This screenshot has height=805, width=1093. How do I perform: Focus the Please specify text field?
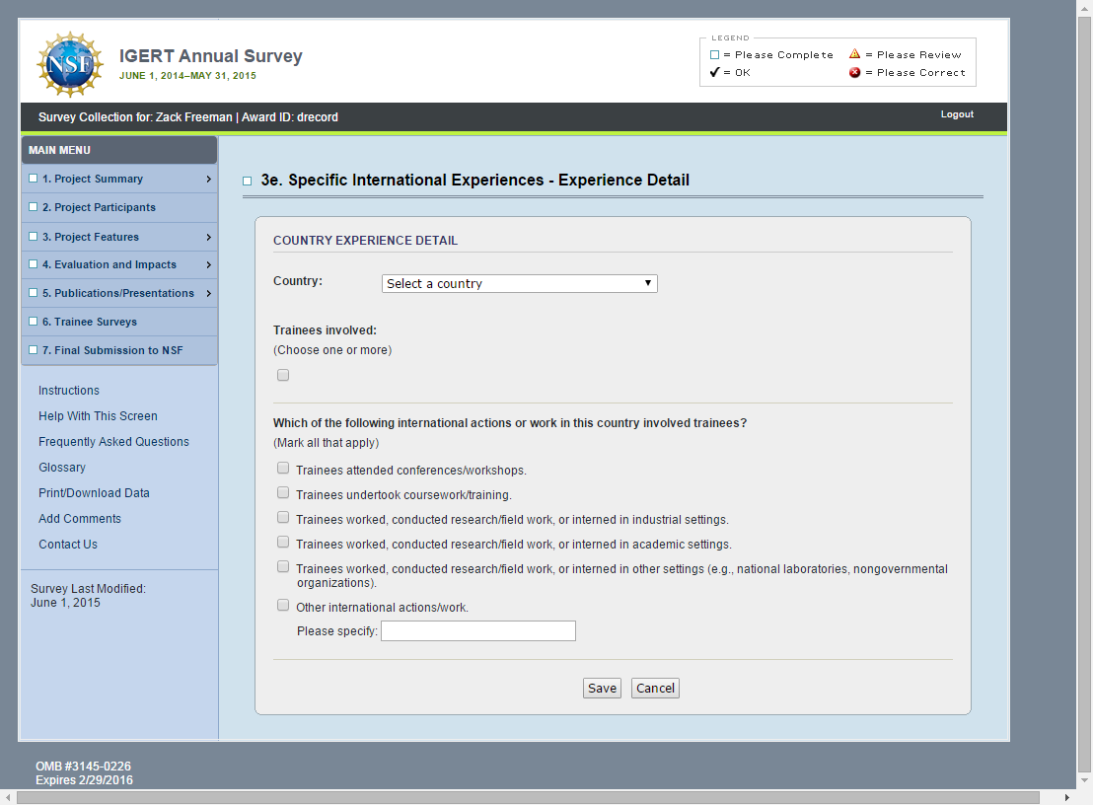[477, 631]
